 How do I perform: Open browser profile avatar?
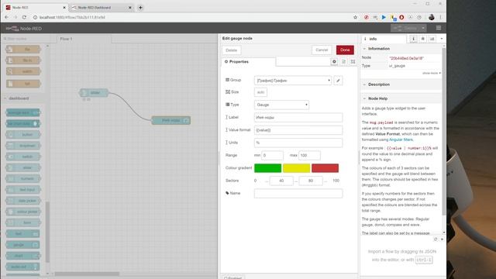pyautogui.click(x=432, y=17)
